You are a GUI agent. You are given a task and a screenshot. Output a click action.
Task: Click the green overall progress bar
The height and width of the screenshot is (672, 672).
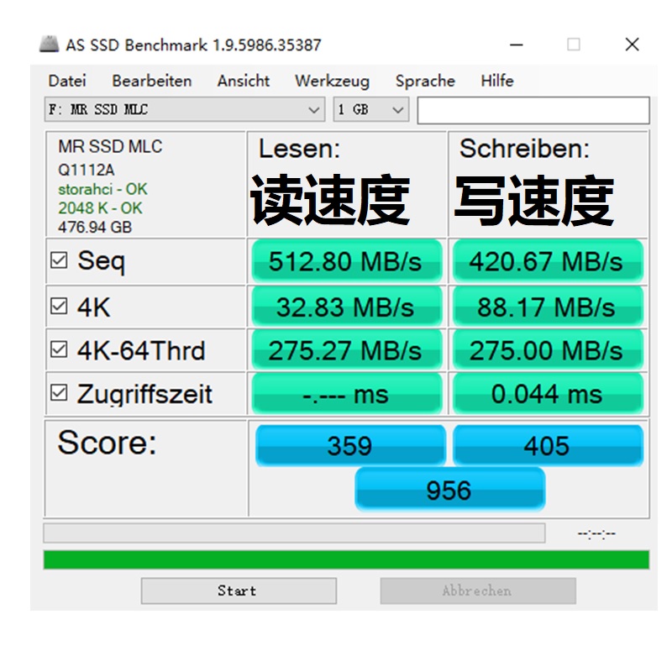point(346,559)
